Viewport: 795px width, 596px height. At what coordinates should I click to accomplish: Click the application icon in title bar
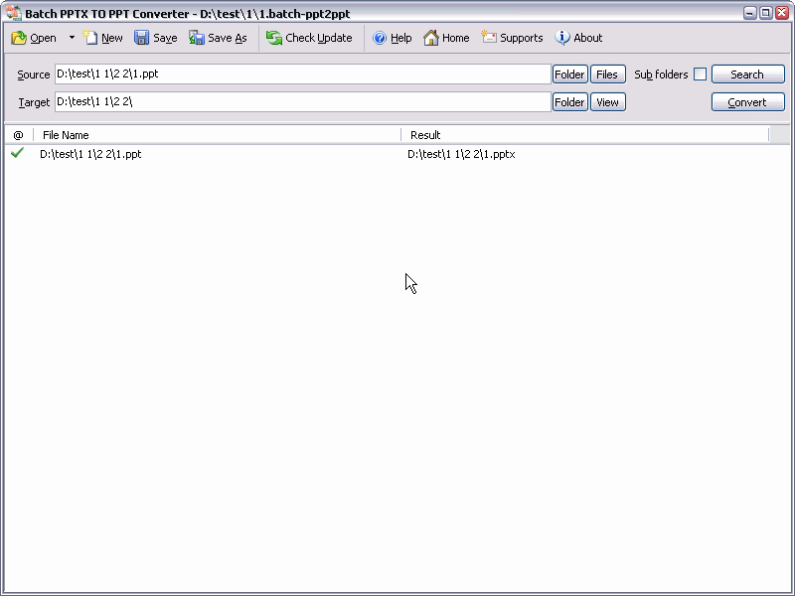click(x=14, y=13)
